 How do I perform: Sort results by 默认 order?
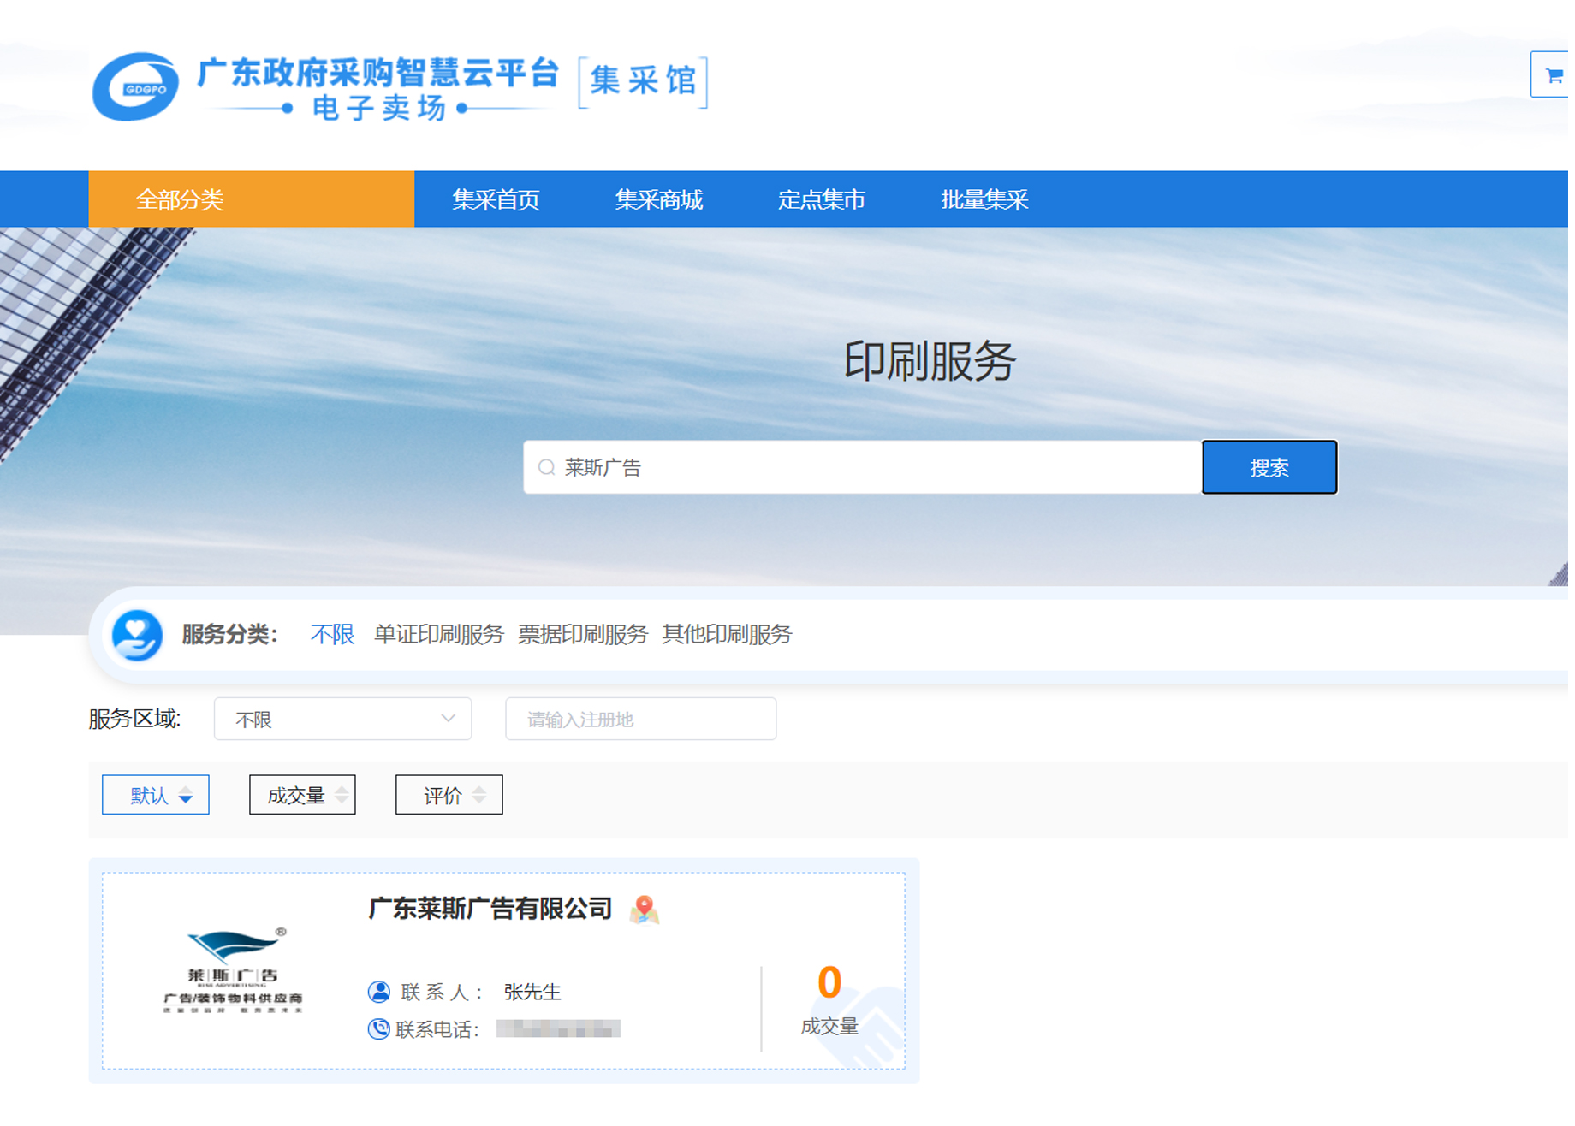point(156,795)
